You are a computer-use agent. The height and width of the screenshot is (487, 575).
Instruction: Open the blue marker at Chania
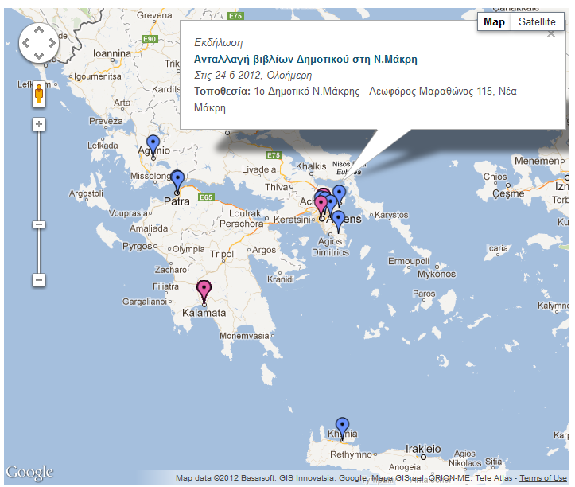pos(342,427)
